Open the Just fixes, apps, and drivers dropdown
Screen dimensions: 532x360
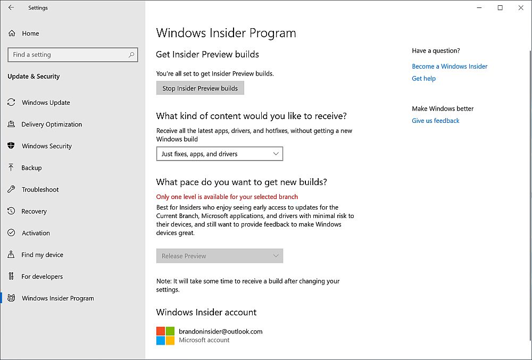[x=220, y=154]
